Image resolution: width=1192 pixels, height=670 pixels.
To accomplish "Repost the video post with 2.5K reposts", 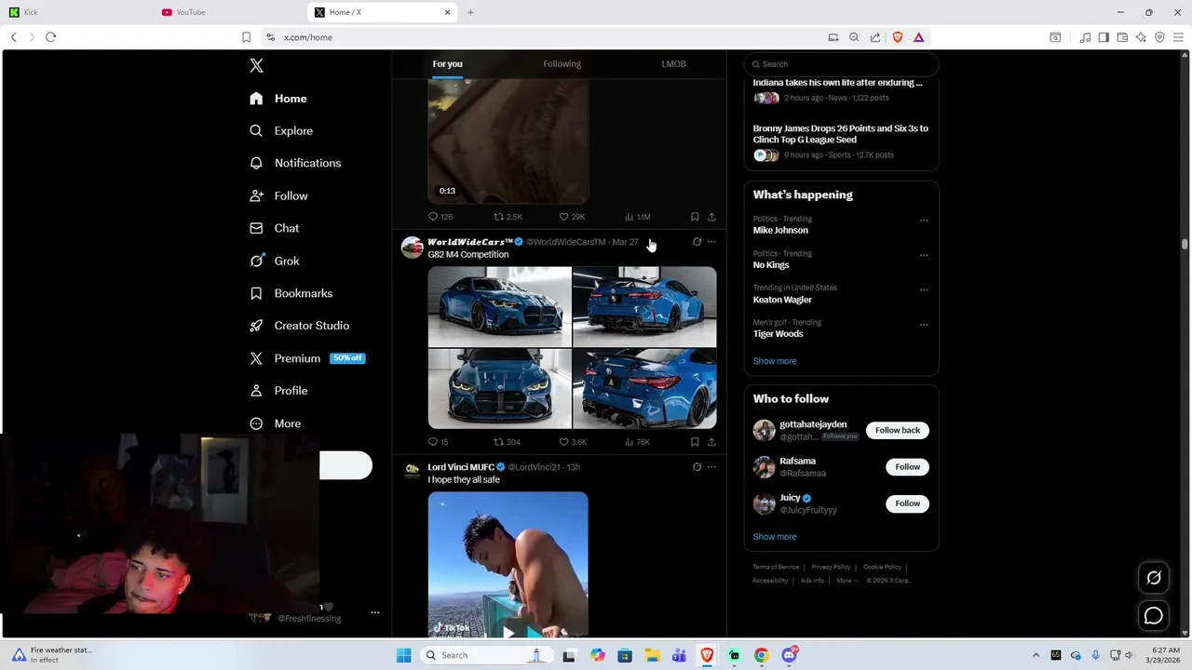I will pyautogui.click(x=508, y=217).
